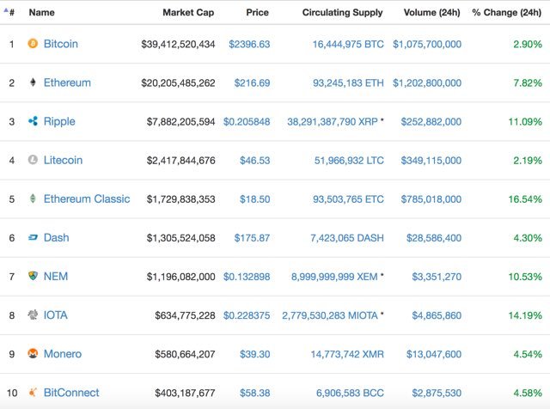Sort by rank number column header
Image resolution: width=550 pixels, height=409 pixels.
click(12, 13)
